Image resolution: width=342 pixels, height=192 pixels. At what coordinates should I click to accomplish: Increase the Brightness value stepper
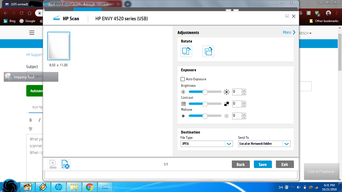[244, 90]
